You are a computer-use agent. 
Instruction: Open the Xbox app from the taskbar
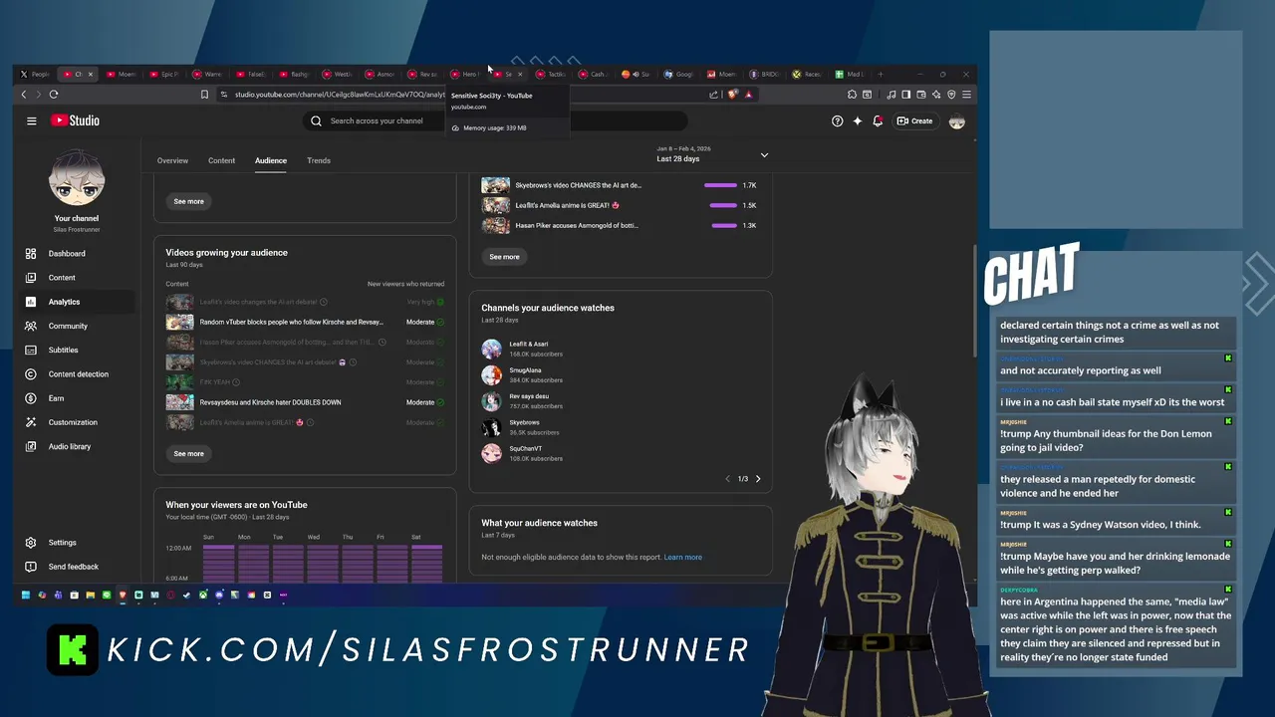[x=203, y=595]
